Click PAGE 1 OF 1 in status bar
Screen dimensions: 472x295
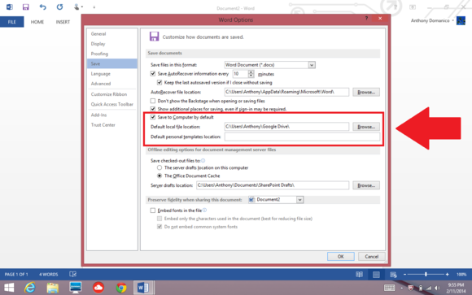click(x=16, y=274)
